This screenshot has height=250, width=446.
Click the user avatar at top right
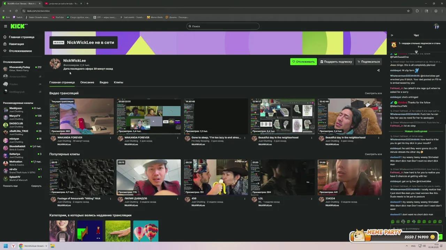point(436,26)
